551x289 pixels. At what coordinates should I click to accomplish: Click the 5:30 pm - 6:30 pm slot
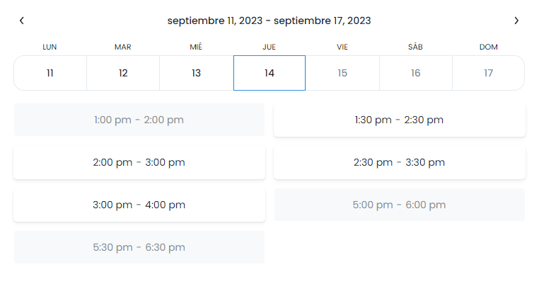click(x=139, y=247)
